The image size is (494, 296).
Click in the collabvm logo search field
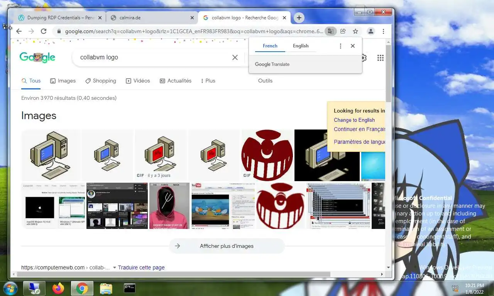point(152,57)
